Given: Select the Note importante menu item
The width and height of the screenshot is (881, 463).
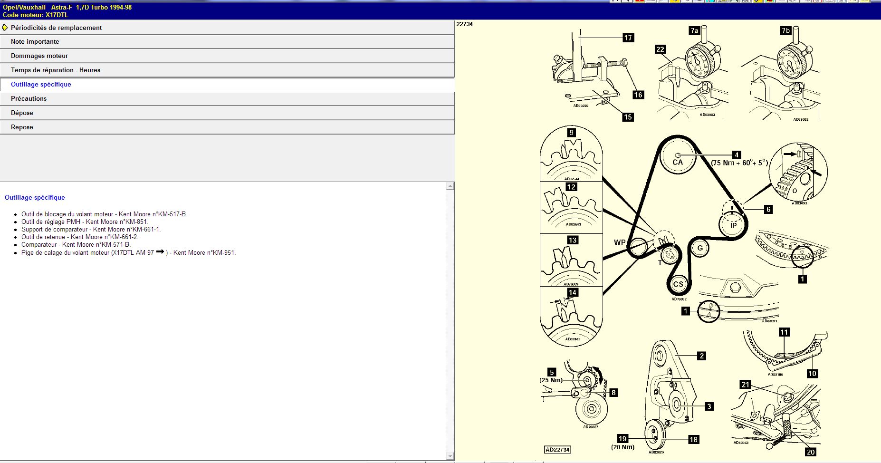Looking at the screenshot, I should click(x=35, y=42).
